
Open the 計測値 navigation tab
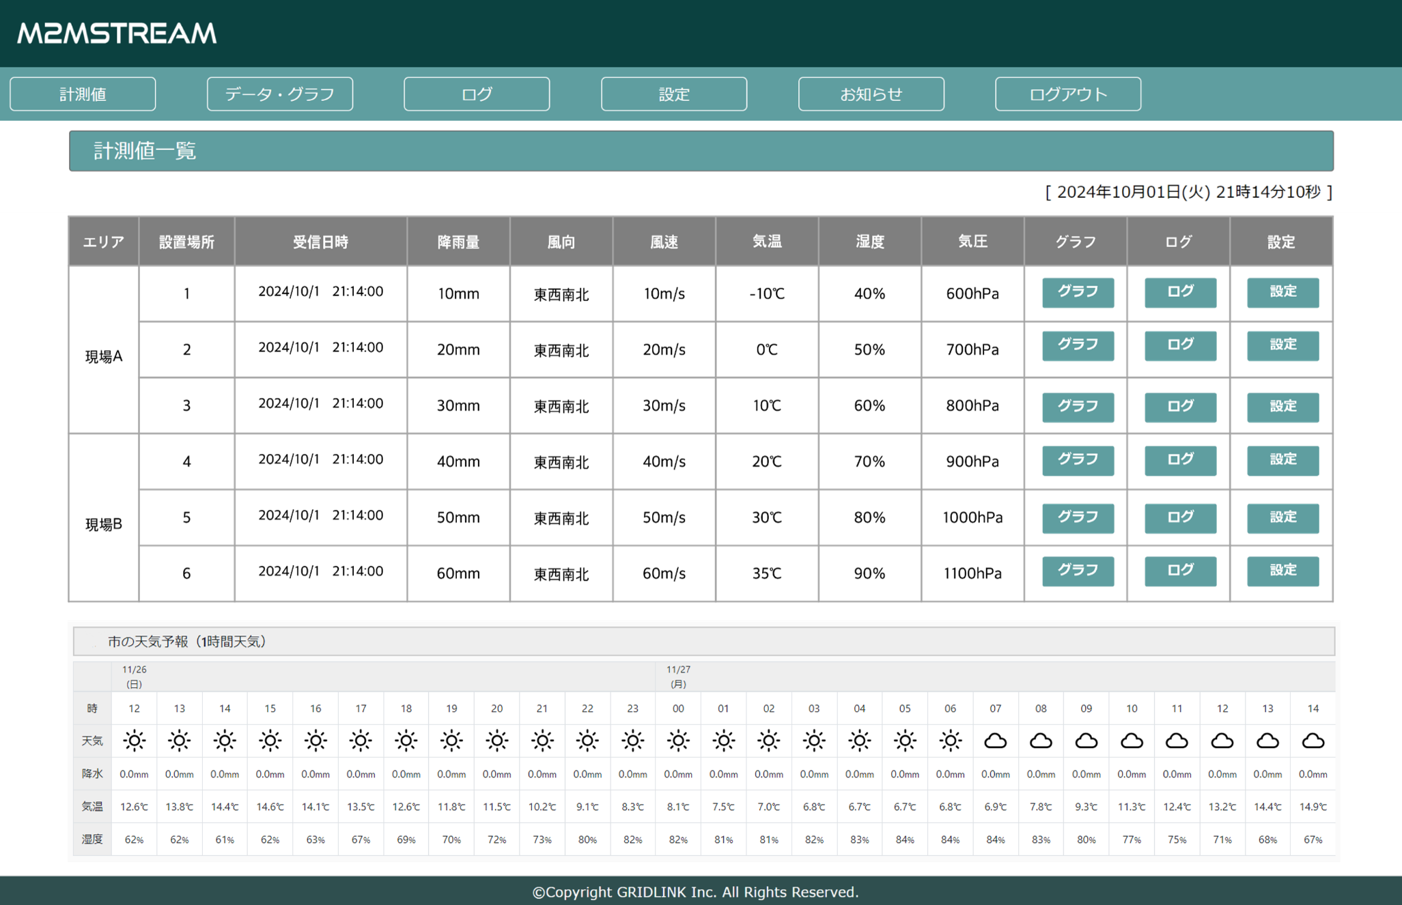83,94
